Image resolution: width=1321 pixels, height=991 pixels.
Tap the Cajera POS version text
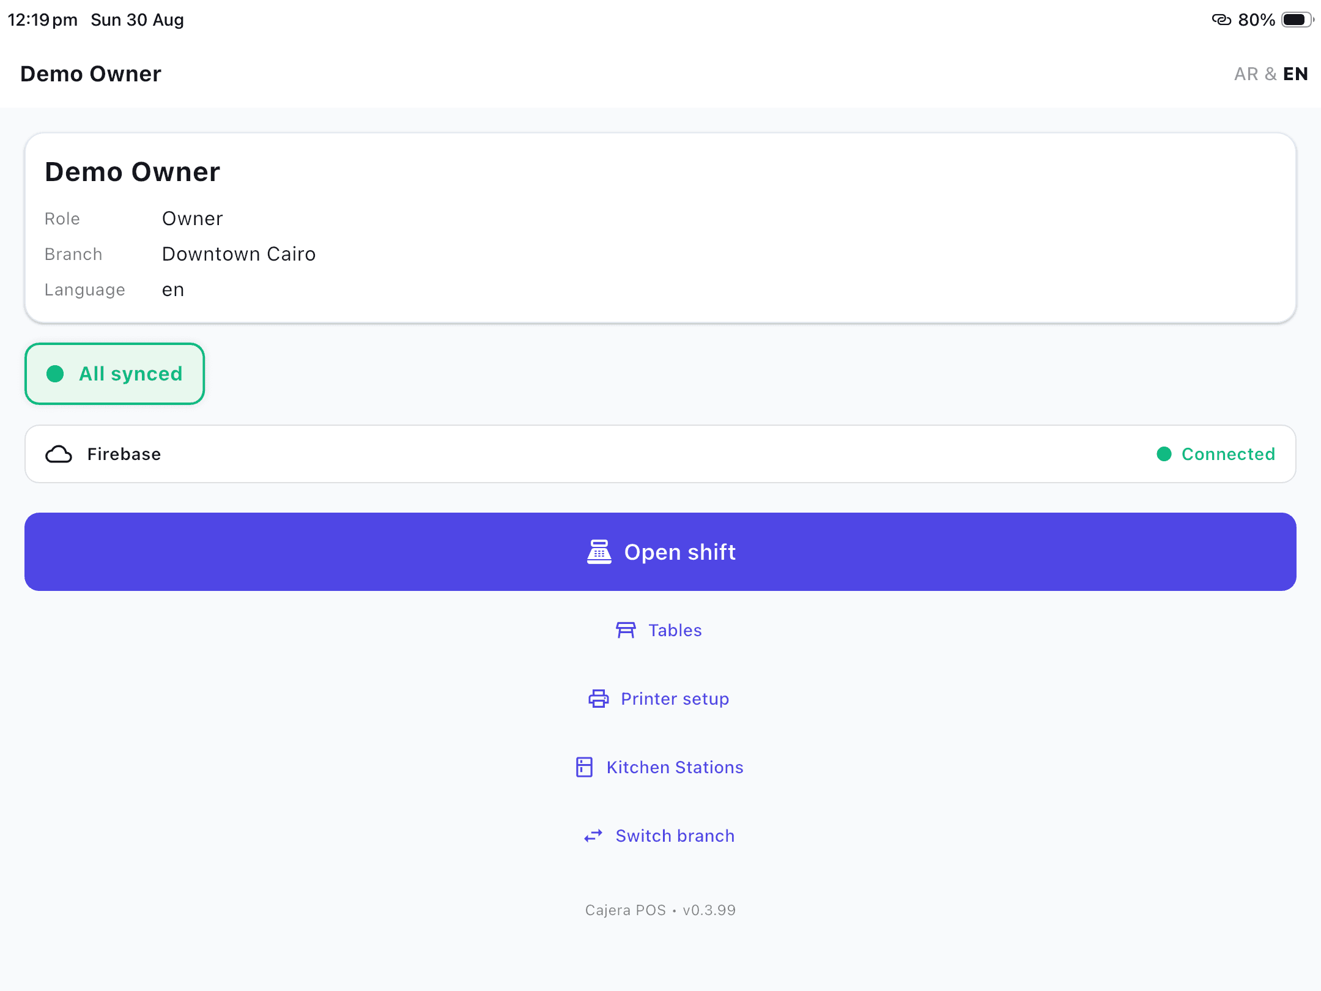pos(660,910)
